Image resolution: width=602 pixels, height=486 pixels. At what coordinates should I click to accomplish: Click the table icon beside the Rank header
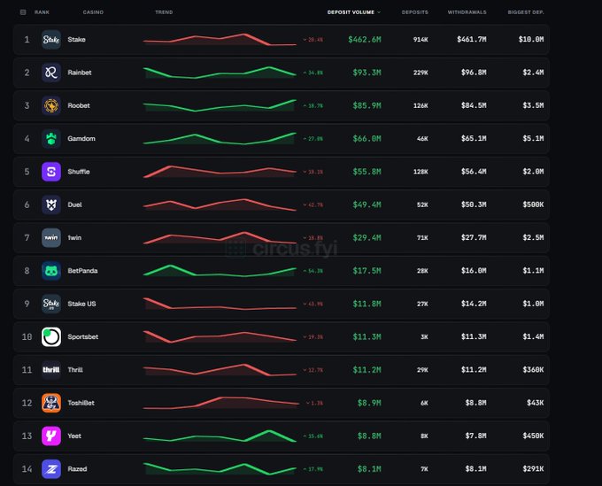click(23, 12)
